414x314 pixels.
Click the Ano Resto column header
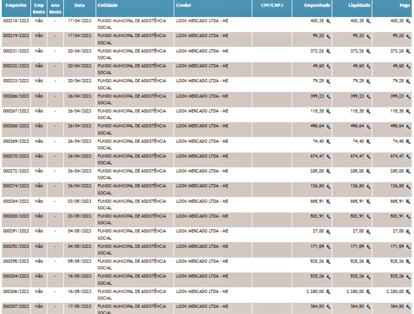coord(55,8)
